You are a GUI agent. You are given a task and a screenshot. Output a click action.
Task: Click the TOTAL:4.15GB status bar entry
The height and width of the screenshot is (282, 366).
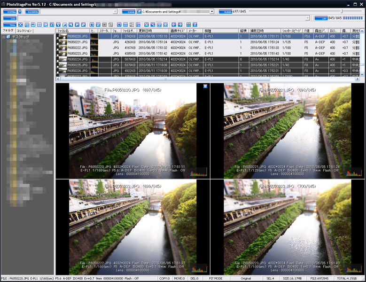pos(347,279)
